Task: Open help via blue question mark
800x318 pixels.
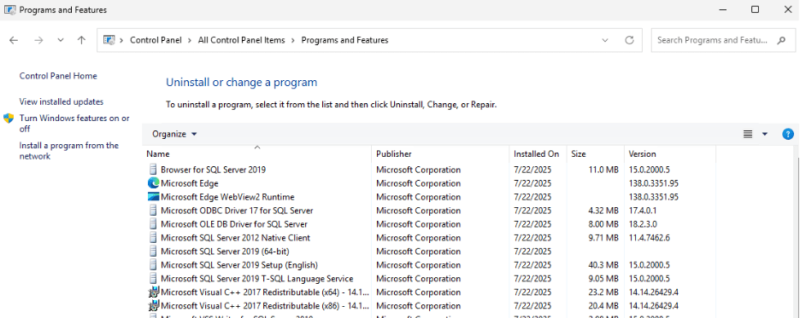Action: click(x=788, y=135)
